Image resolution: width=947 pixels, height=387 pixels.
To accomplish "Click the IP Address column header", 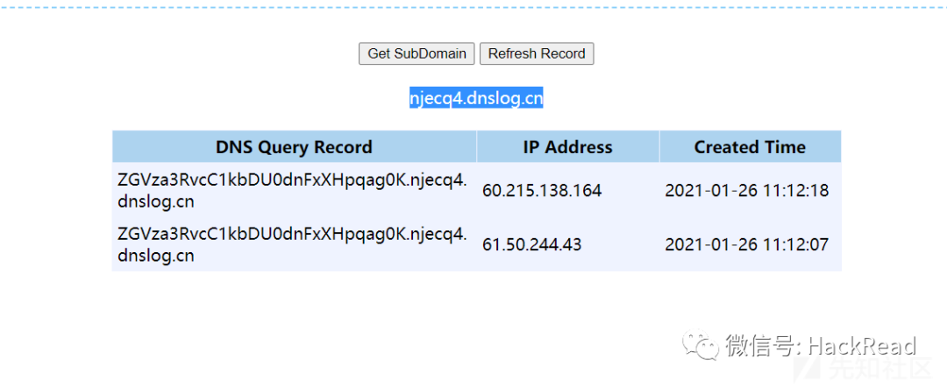I will 567,147.
